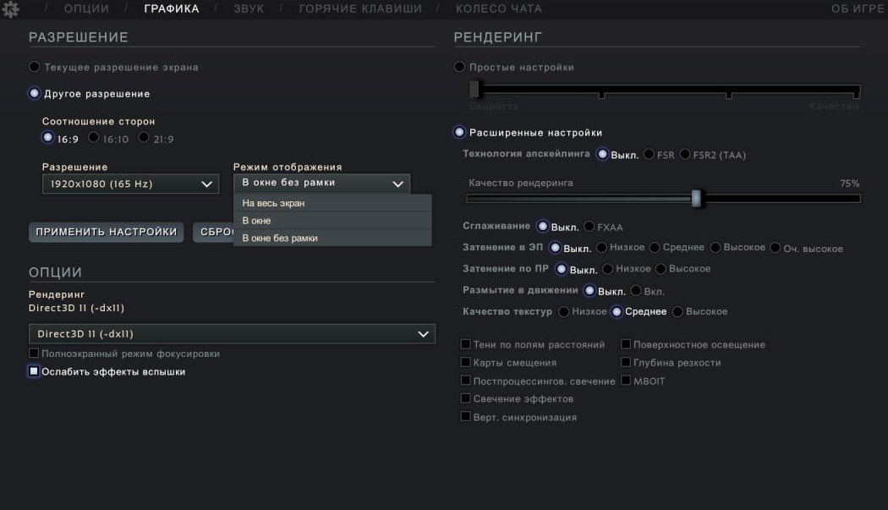Set Затенение по ПР to Низкое
This screenshot has height=510, width=888.
608,269
